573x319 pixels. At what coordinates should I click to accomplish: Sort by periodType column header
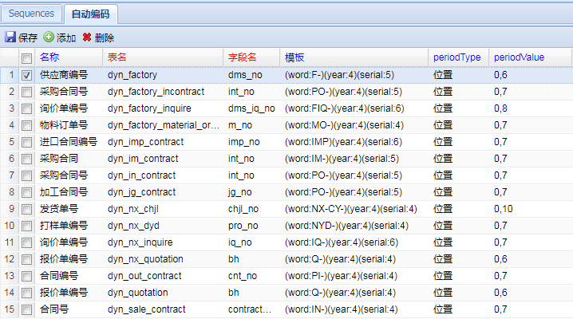tap(456, 57)
